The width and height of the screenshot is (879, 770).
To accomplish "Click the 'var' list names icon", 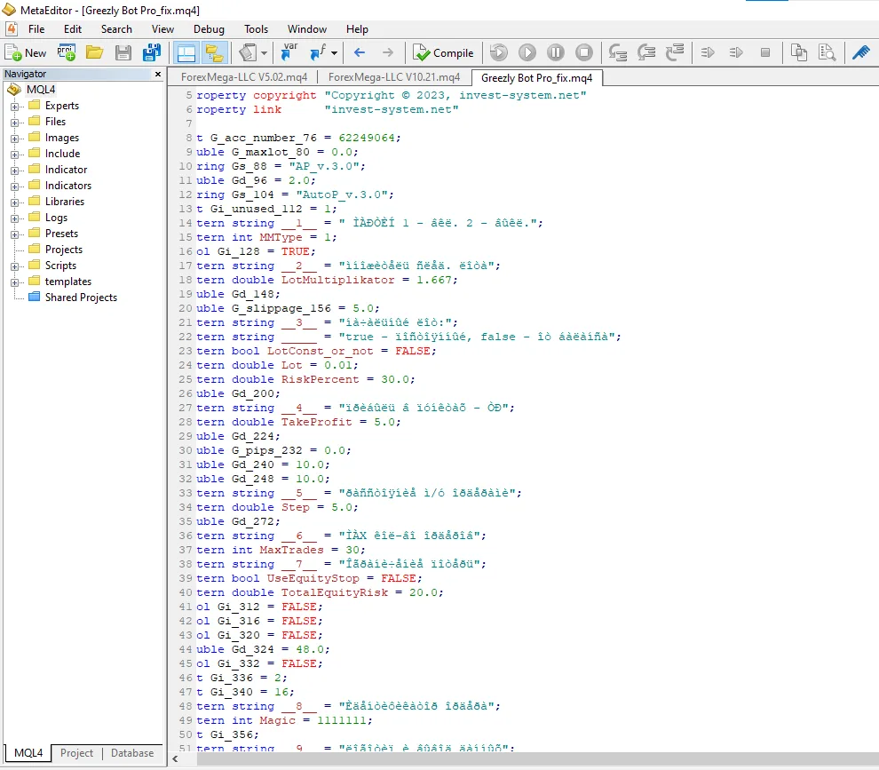I will [x=289, y=52].
